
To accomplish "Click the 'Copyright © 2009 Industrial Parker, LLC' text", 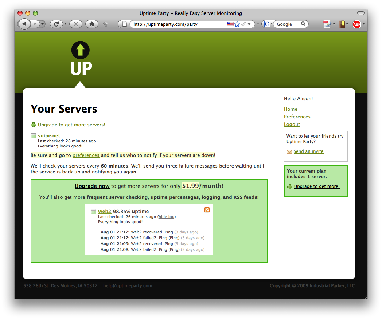I will [312, 285].
